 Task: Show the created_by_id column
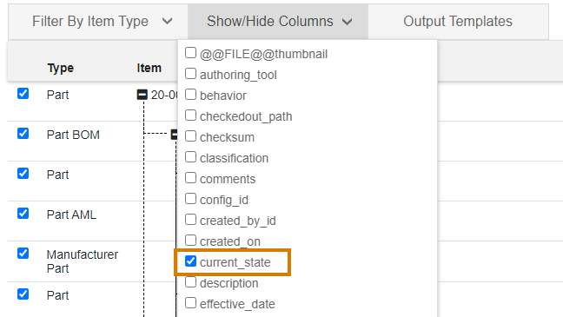pyautogui.click(x=190, y=220)
